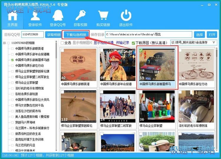Open 悍马企业家联盟穿越库伦 album thumbnail

[78, 106]
